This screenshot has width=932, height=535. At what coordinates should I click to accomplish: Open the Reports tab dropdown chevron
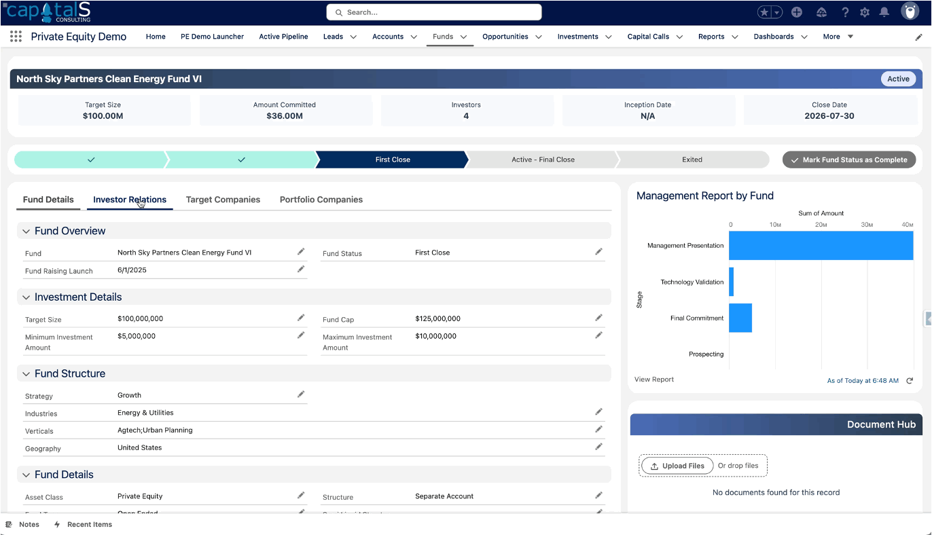[x=735, y=37]
